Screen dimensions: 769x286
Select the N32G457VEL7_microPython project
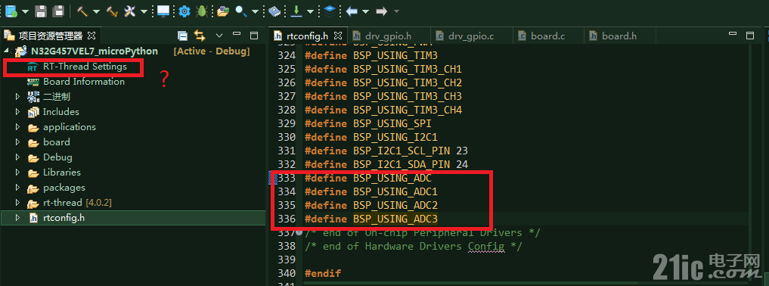95,51
